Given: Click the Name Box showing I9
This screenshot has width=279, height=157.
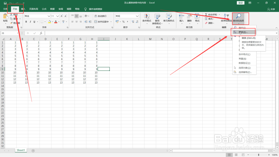Looking at the screenshot, I should click(10, 33).
